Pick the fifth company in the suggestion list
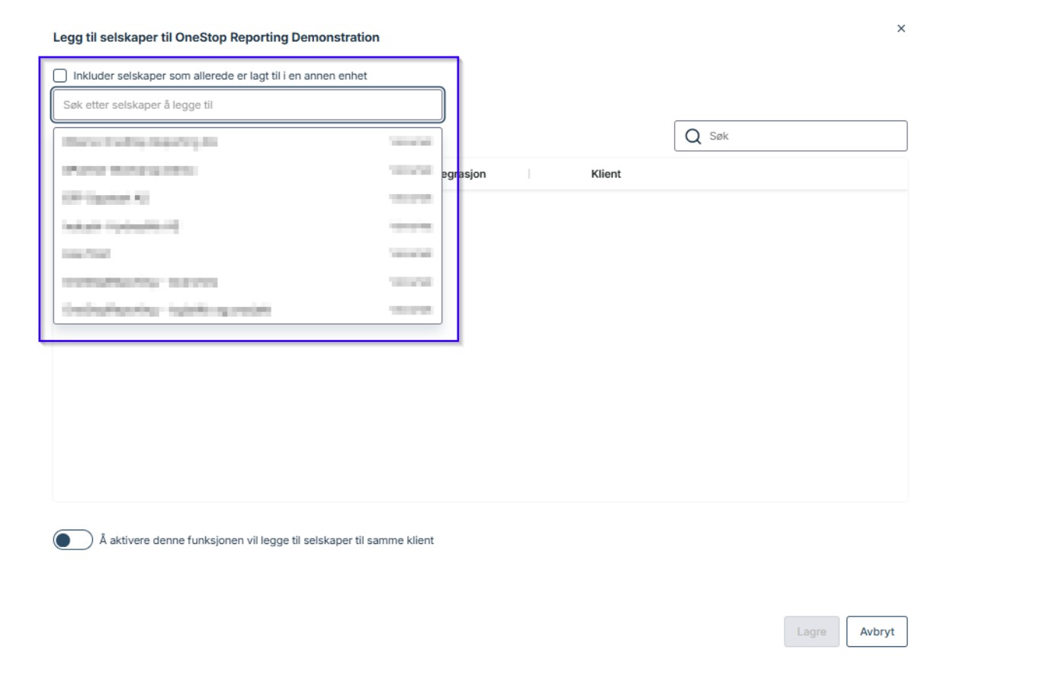The width and height of the screenshot is (1046, 685). pos(247,254)
